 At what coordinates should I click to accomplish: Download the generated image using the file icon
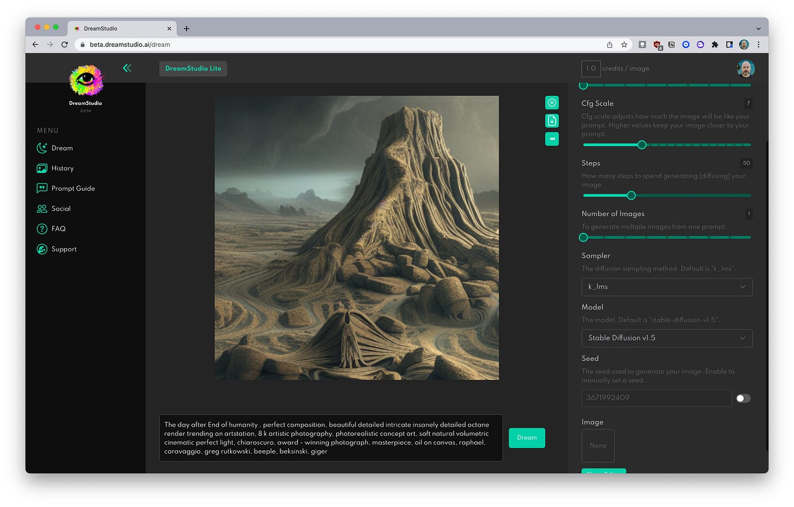click(551, 120)
